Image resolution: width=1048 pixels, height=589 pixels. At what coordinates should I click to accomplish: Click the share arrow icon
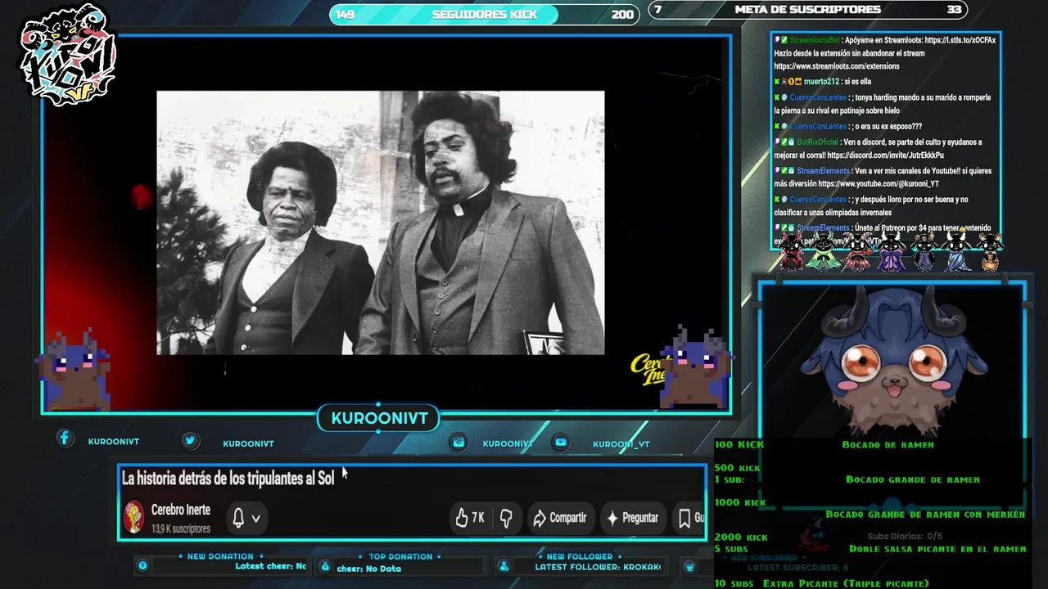(540, 518)
